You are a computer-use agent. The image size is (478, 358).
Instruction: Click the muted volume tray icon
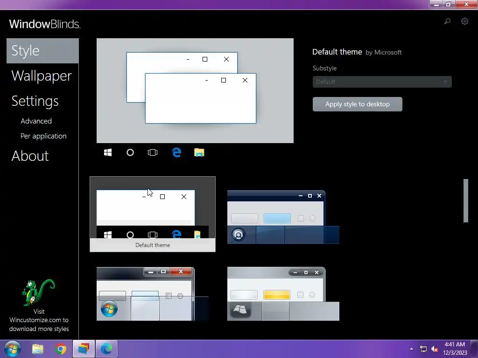[x=435, y=349]
